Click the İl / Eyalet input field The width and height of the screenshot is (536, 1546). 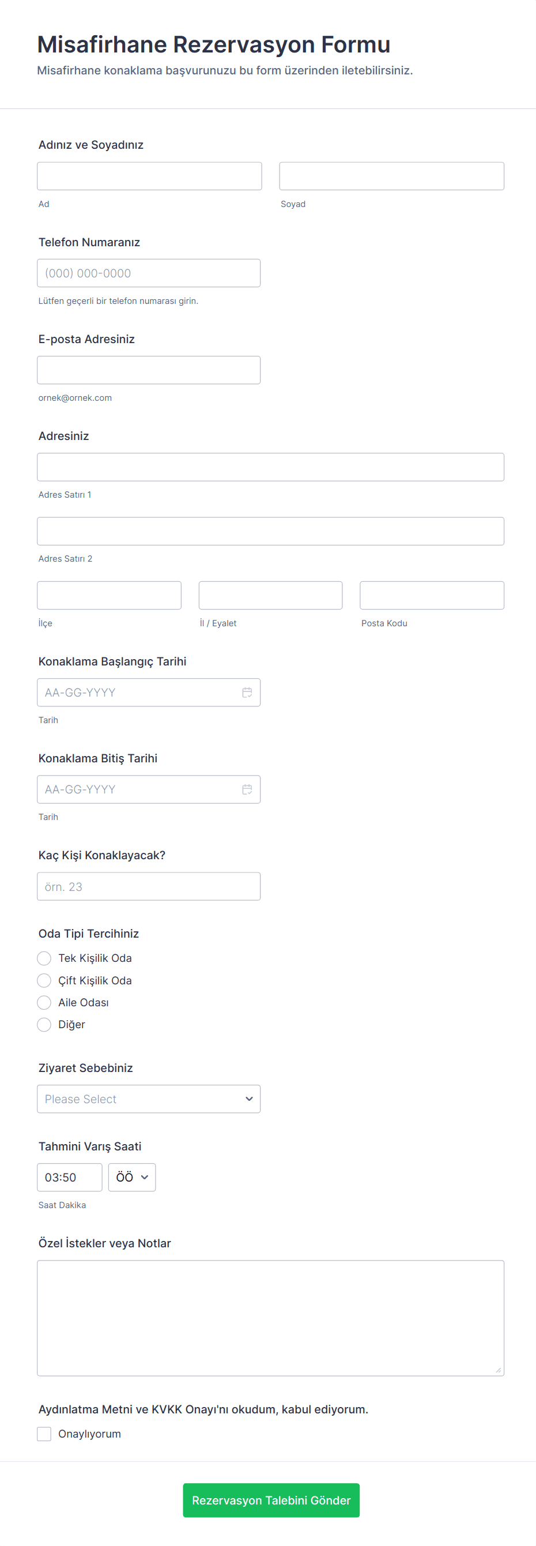coord(270,595)
